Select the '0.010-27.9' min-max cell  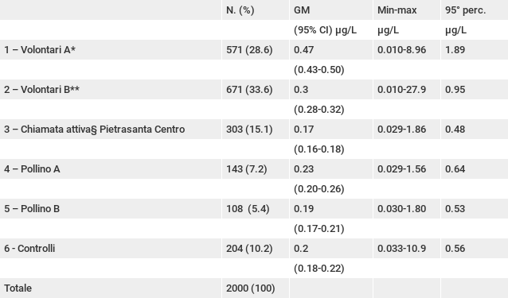coord(402,90)
